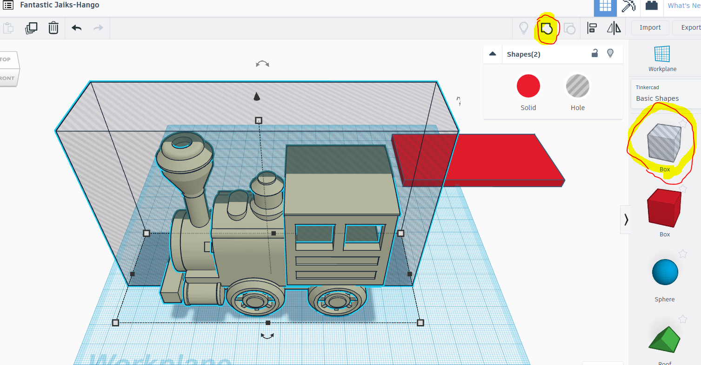Toggle Hide selected with the toolbar lightbulb
This screenshot has width=701, height=365.
click(523, 28)
